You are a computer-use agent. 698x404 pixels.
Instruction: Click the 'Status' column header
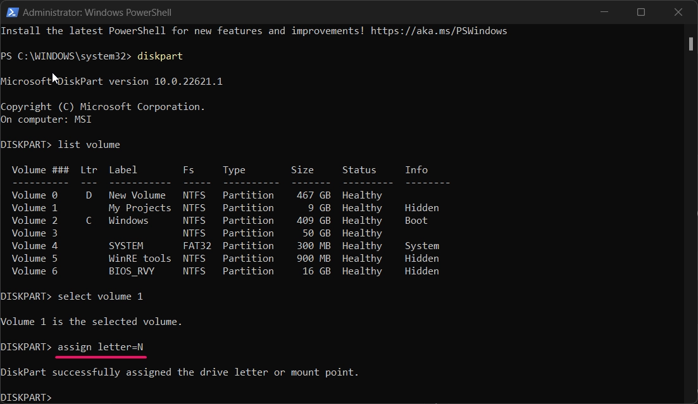pos(359,170)
